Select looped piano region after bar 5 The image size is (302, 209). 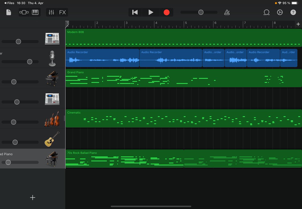[243, 159]
